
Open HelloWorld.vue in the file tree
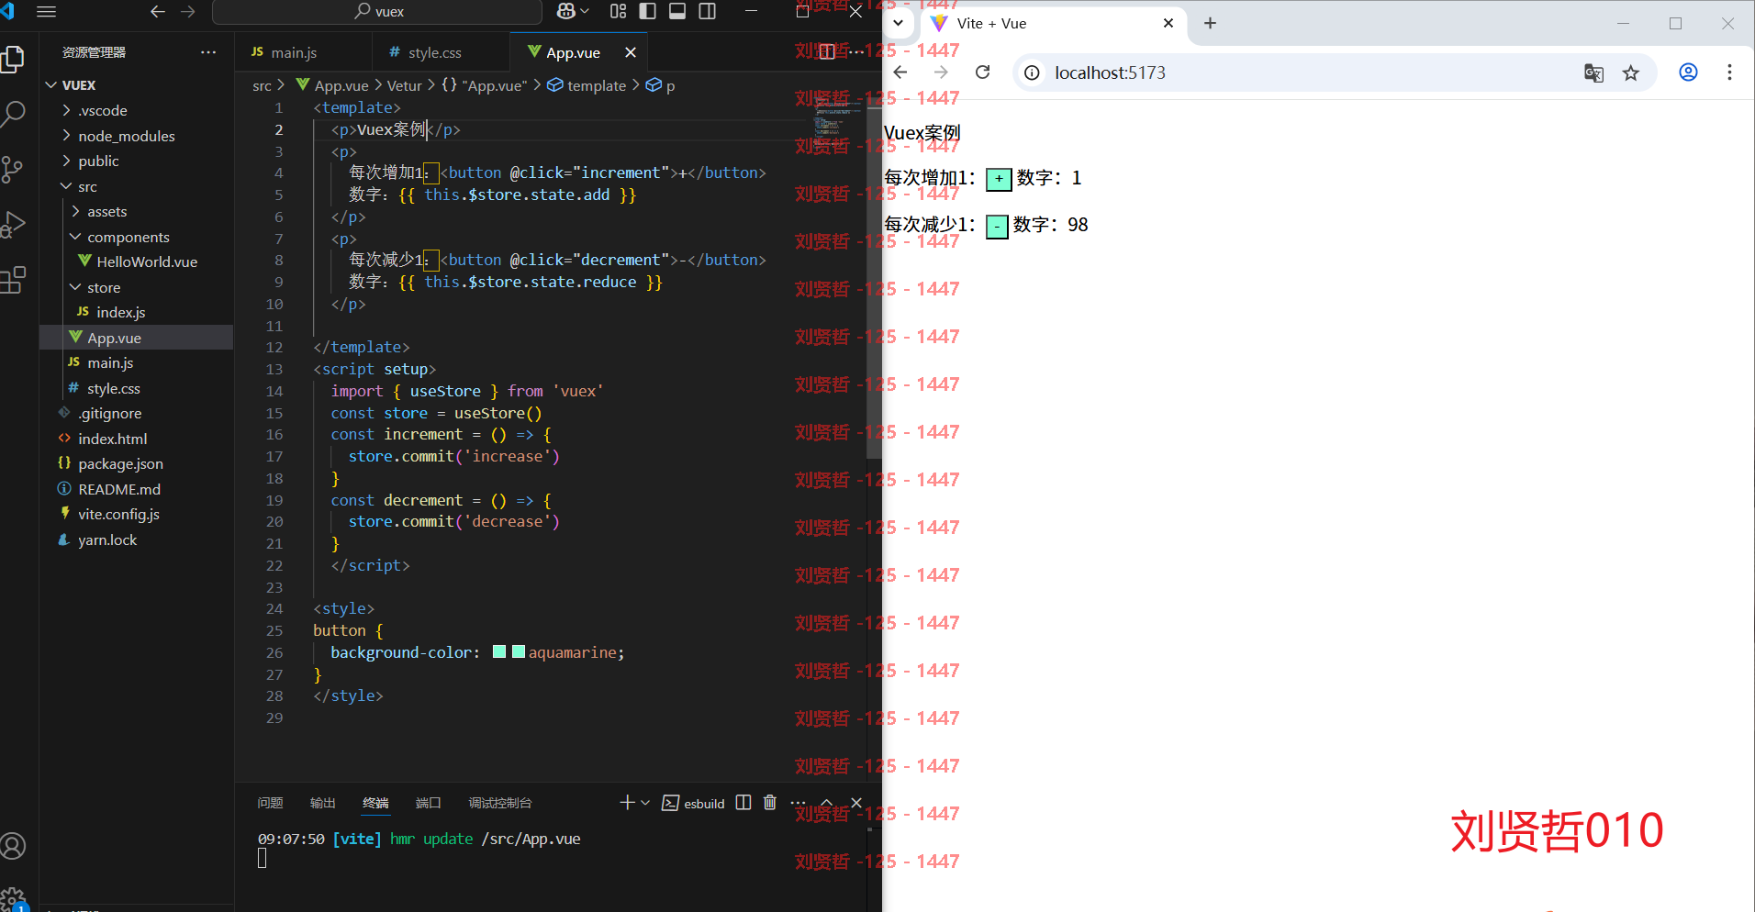[136, 261]
